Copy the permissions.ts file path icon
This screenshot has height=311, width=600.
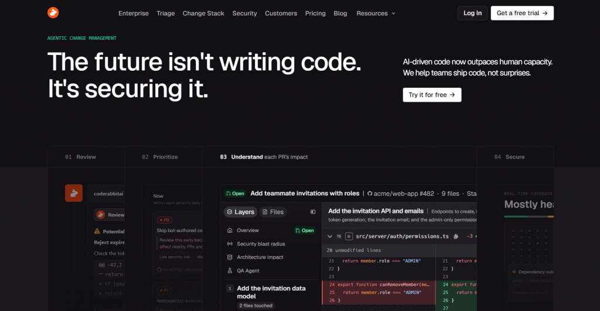[x=456, y=237]
